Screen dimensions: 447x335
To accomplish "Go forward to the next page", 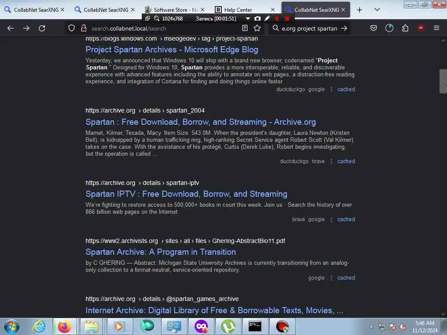I will [26, 28].
